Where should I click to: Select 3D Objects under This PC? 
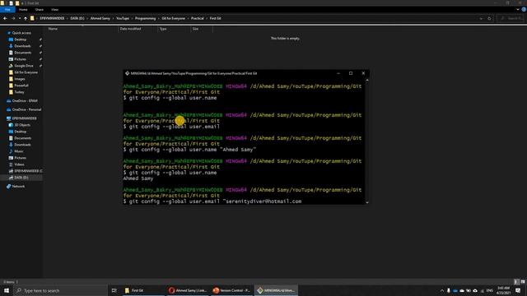(x=22, y=125)
